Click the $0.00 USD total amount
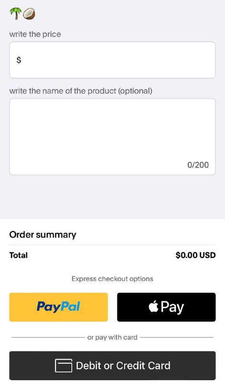The width and height of the screenshot is (225, 384). 195,255
